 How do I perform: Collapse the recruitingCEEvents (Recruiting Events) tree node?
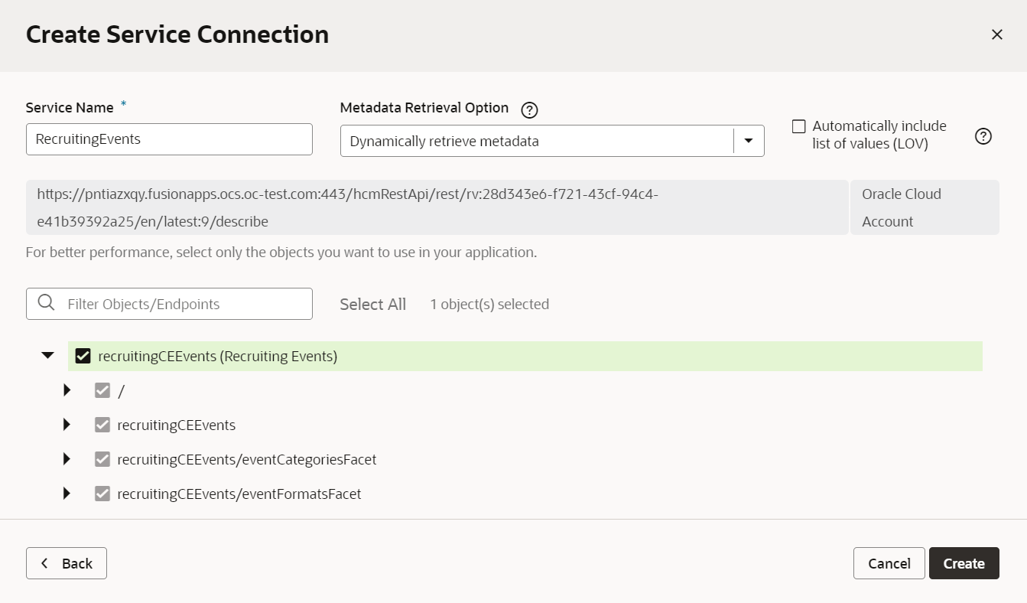[x=47, y=355]
